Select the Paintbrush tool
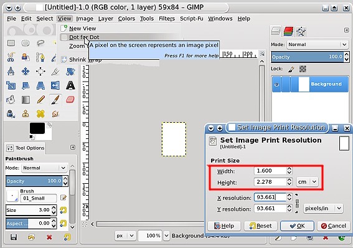The height and width of the screenshot is (248, 353). 55,100
